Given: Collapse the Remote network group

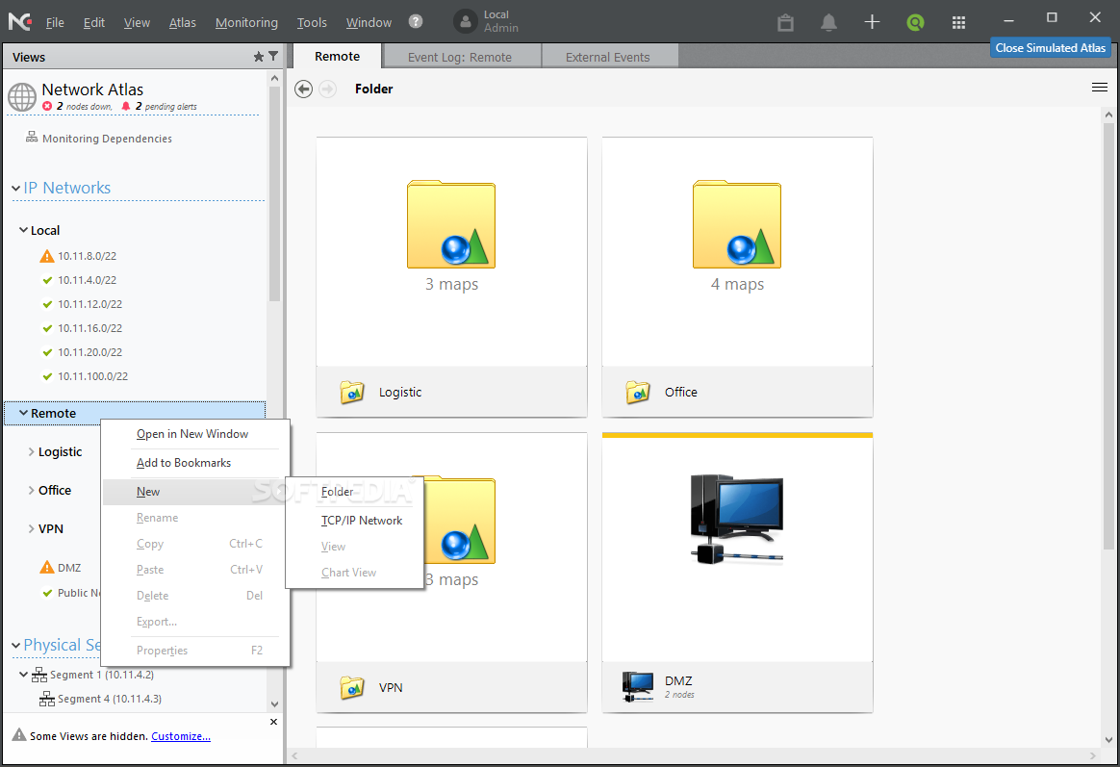Looking at the screenshot, I should tap(23, 413).
